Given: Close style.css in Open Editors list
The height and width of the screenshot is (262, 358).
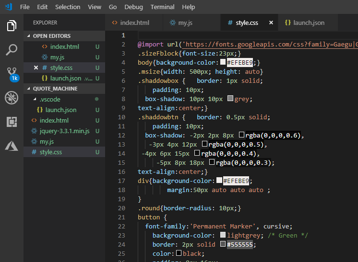Looking at the screenshot, I should (36, 68).
